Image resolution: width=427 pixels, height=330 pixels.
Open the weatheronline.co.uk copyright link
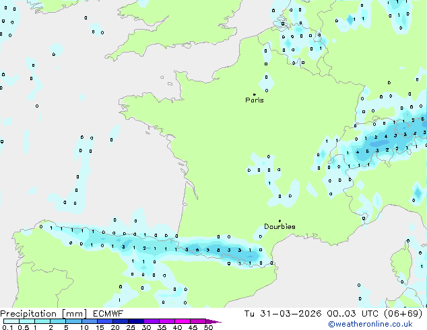[x=370, y=324]
